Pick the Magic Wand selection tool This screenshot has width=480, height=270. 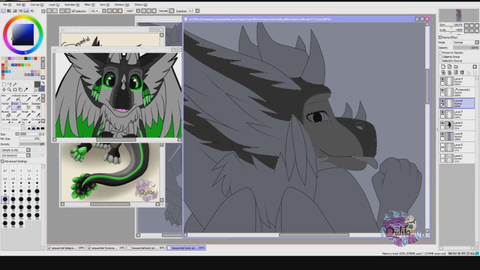[x=15, y=84]
